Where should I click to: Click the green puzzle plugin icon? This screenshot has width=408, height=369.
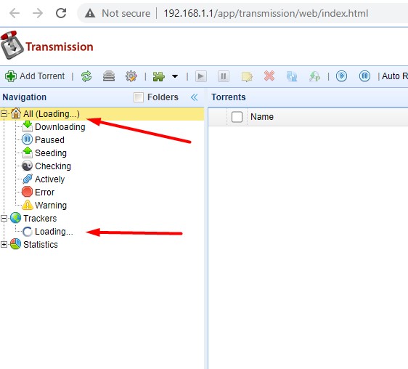159,76
